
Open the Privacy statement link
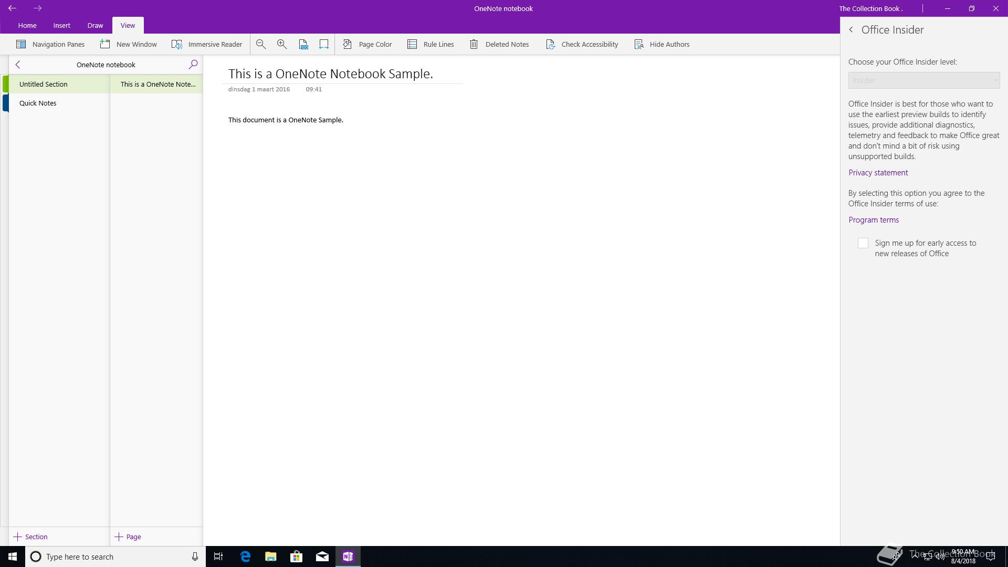pyautogui.click(x=878, y=173)
